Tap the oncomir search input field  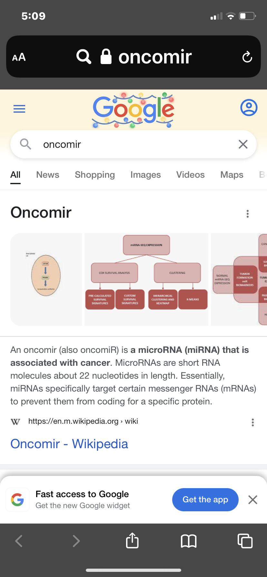129,144
